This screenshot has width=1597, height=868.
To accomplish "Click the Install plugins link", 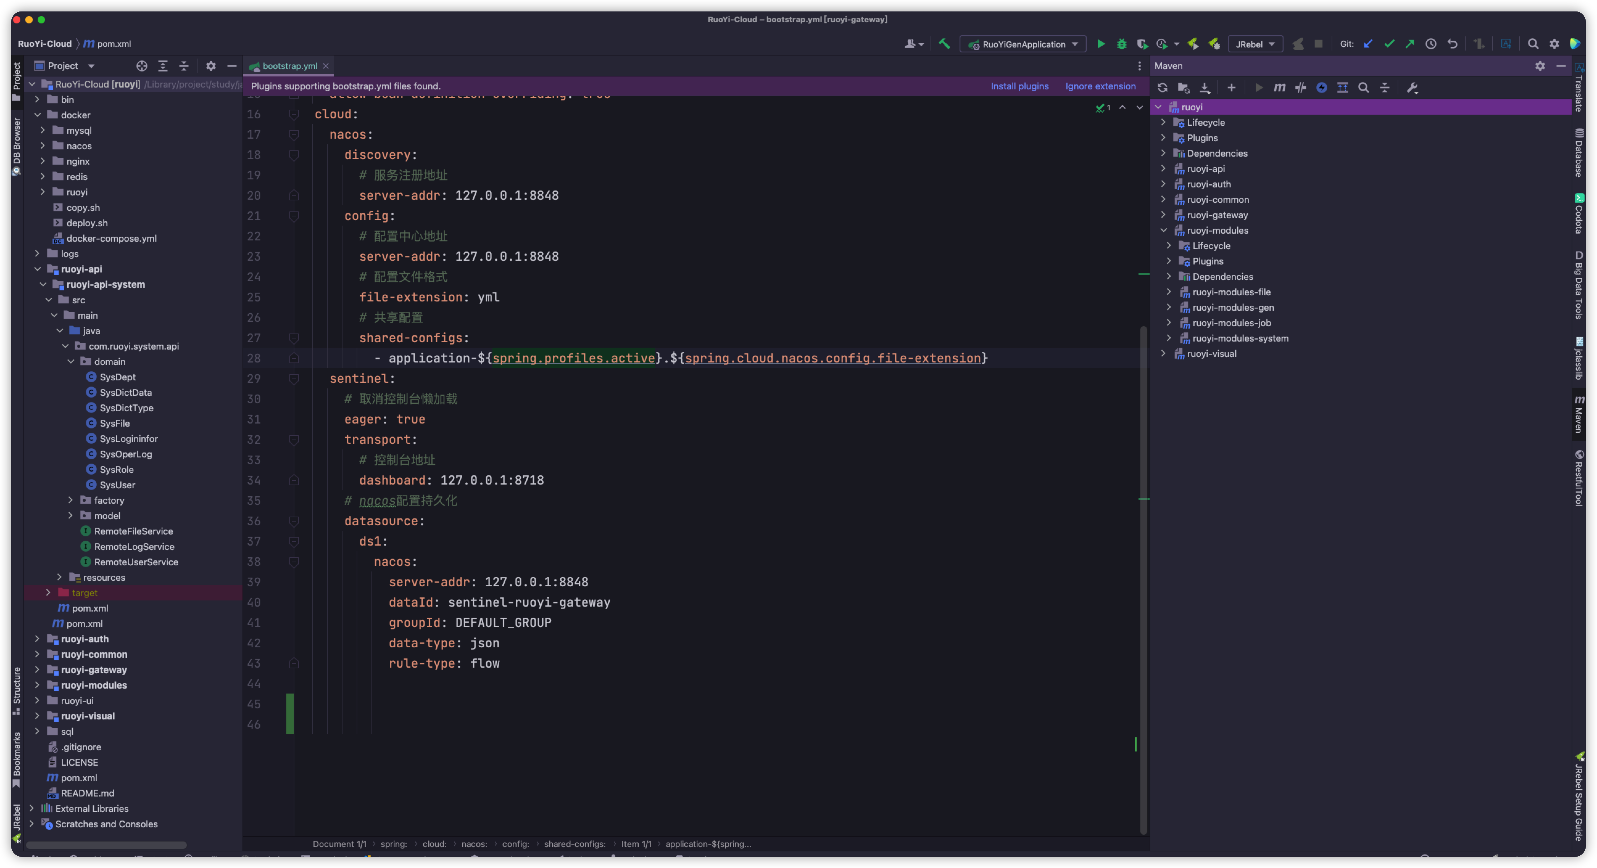I will click(x=1019, y=86).
